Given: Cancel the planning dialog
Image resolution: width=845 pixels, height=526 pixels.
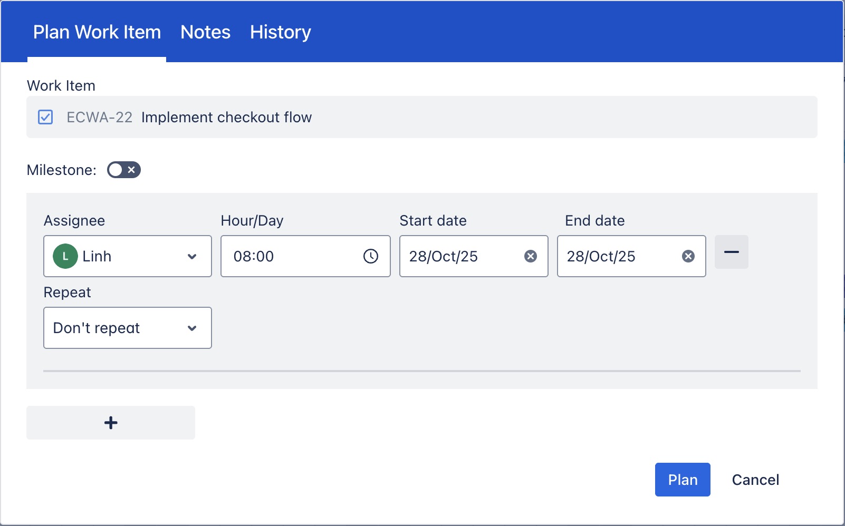Looking at the screenshot, I should (755, 480).
